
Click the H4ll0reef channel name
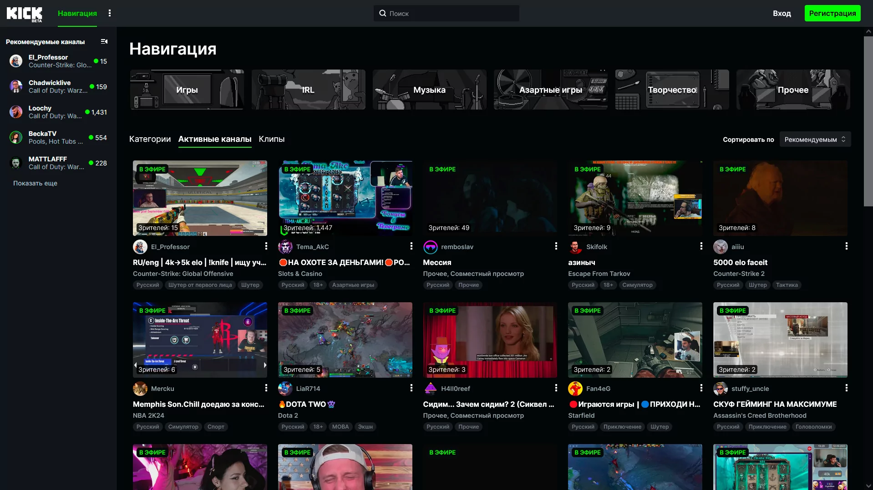456,389
